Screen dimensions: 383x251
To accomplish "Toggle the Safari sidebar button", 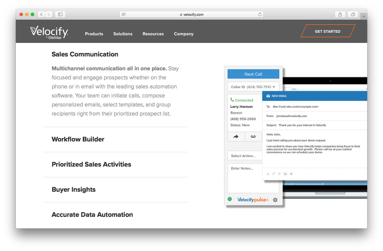I will 60,14.
